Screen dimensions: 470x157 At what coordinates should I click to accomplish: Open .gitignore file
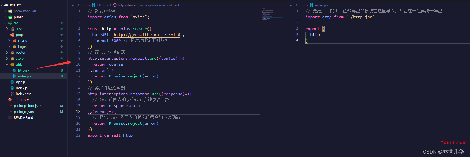(x=21, y=100)
